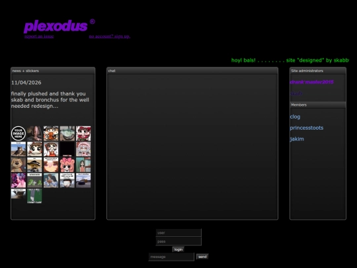
Task: Pick the dark-haired girl in orange top sticker
Action: 83,165
